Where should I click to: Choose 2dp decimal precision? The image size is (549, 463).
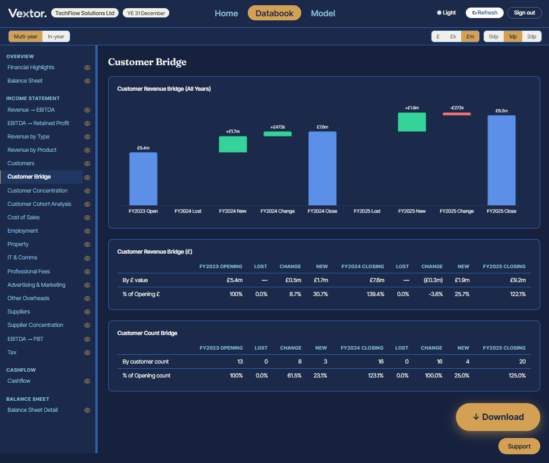532,37
